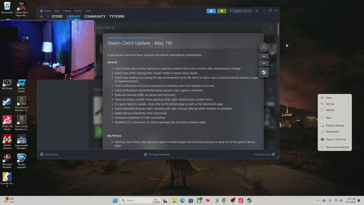Open Google Chrome from the taskbar
The width and height of the screenshot is (364, 205).
tap(224, 200)
